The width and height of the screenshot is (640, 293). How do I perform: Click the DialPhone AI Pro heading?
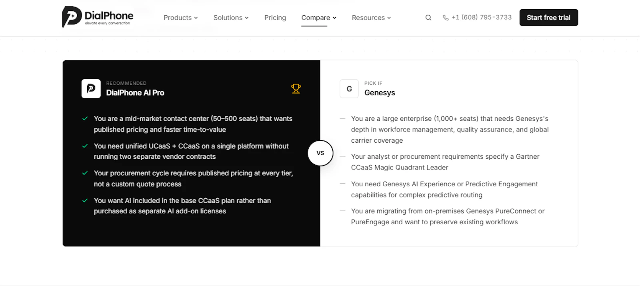point(135,93)
